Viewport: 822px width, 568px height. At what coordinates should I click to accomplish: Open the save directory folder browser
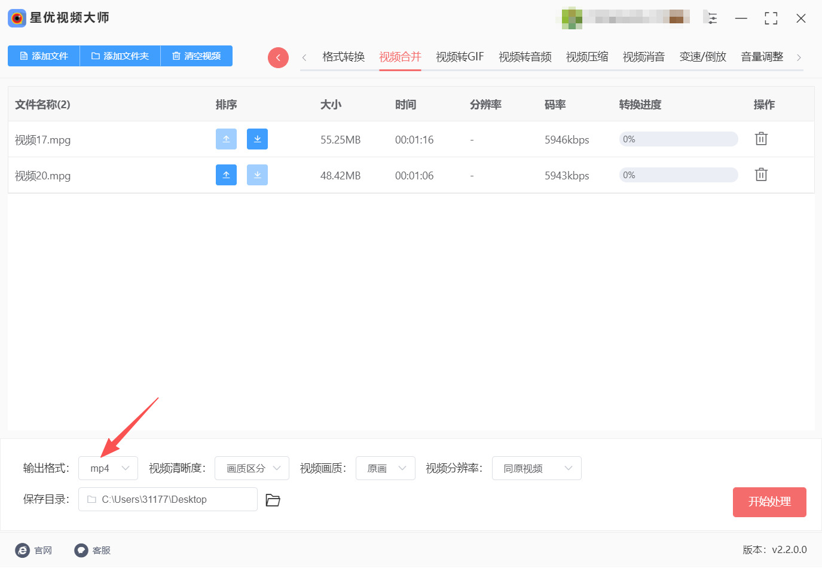pos(273,500)
